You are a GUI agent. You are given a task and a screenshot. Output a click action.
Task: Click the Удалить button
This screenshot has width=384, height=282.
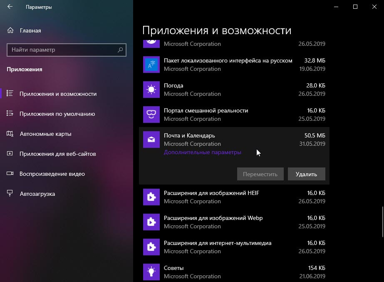(x=306, y=174)
